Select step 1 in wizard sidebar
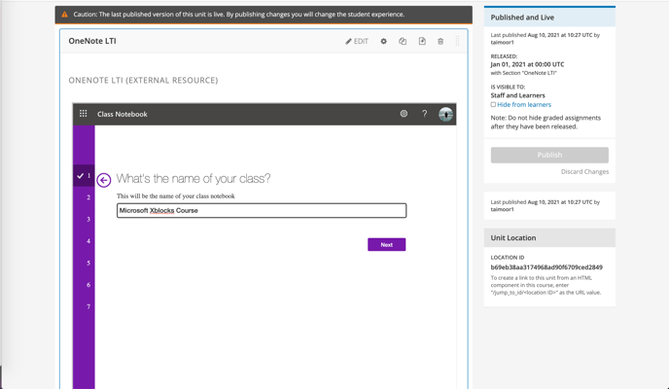The width and height of the screenshot is (669, 389). (84, 175)
